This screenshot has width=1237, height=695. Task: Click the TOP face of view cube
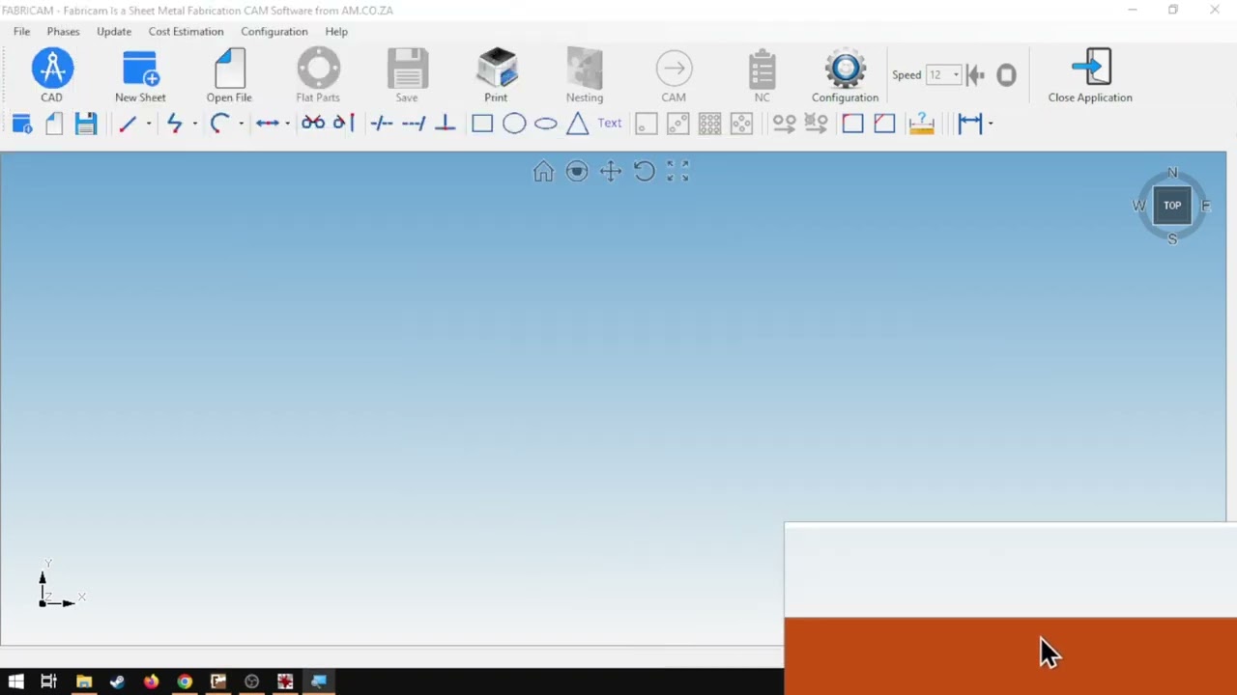[x=1172, y=206]
